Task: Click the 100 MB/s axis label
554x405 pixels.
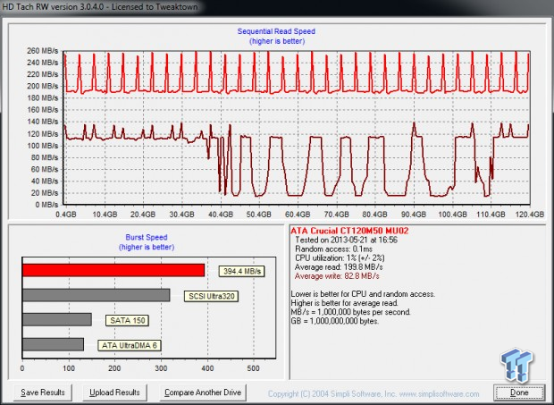Action: (x=43, y=146)
